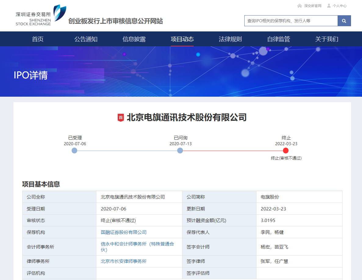Screen dimensions: 362x280
Task: Open the 自律监管 menu item
Action: coord(279,39)
